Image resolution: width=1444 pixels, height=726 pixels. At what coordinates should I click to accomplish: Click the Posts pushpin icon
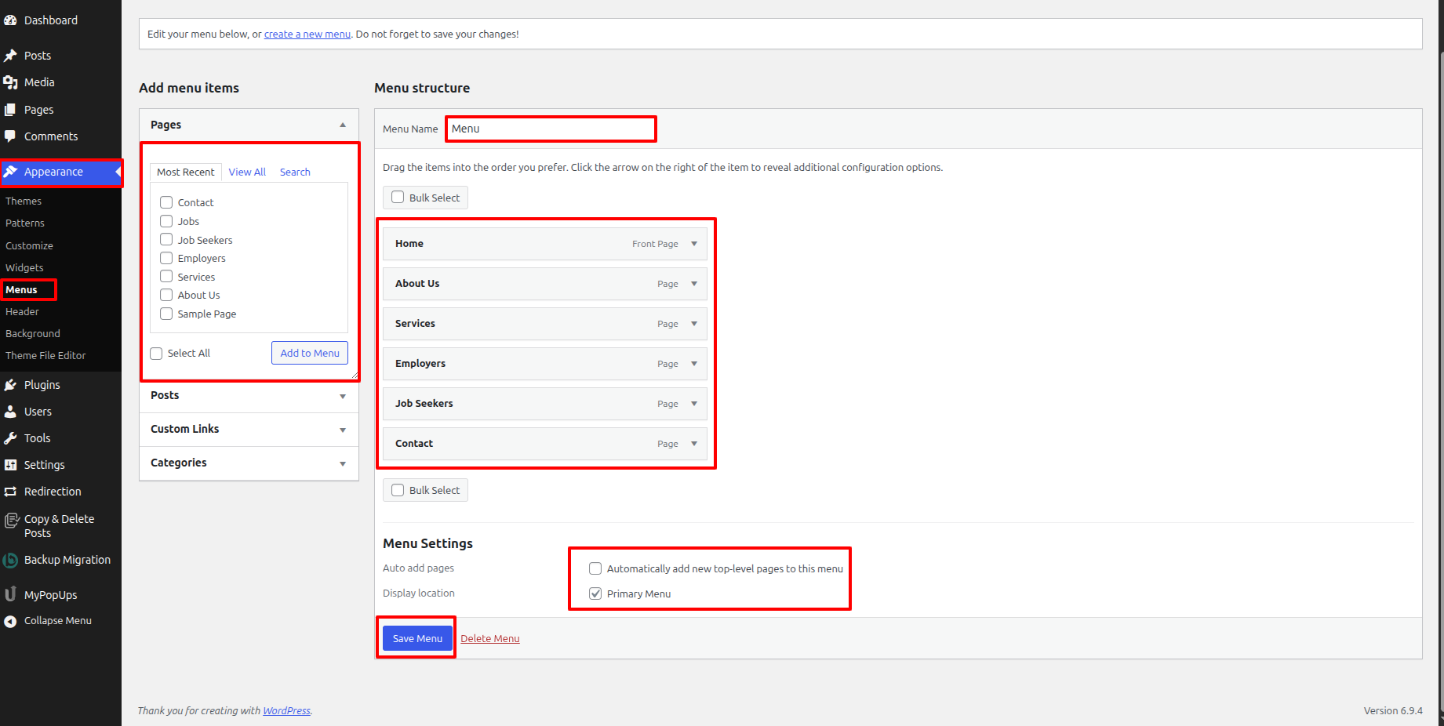click(x=10, y=56)
